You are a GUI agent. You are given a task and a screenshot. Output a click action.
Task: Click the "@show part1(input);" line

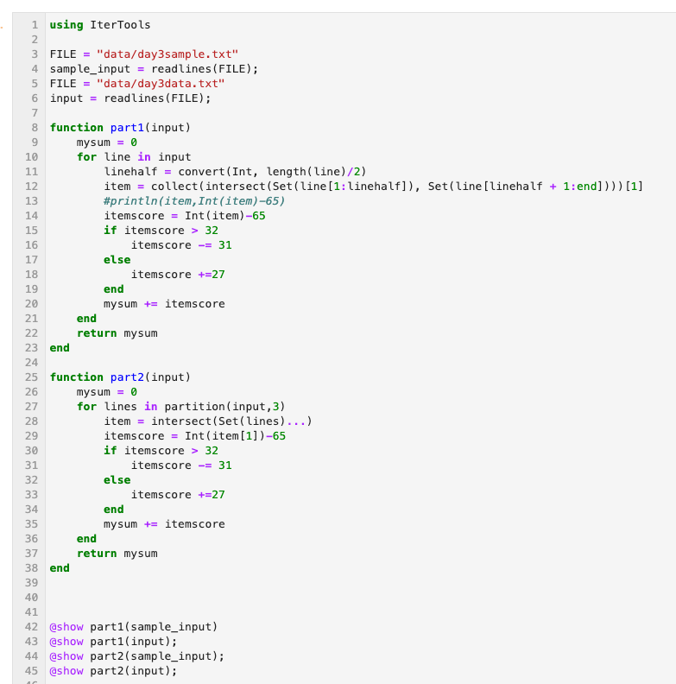pos(113,642)
